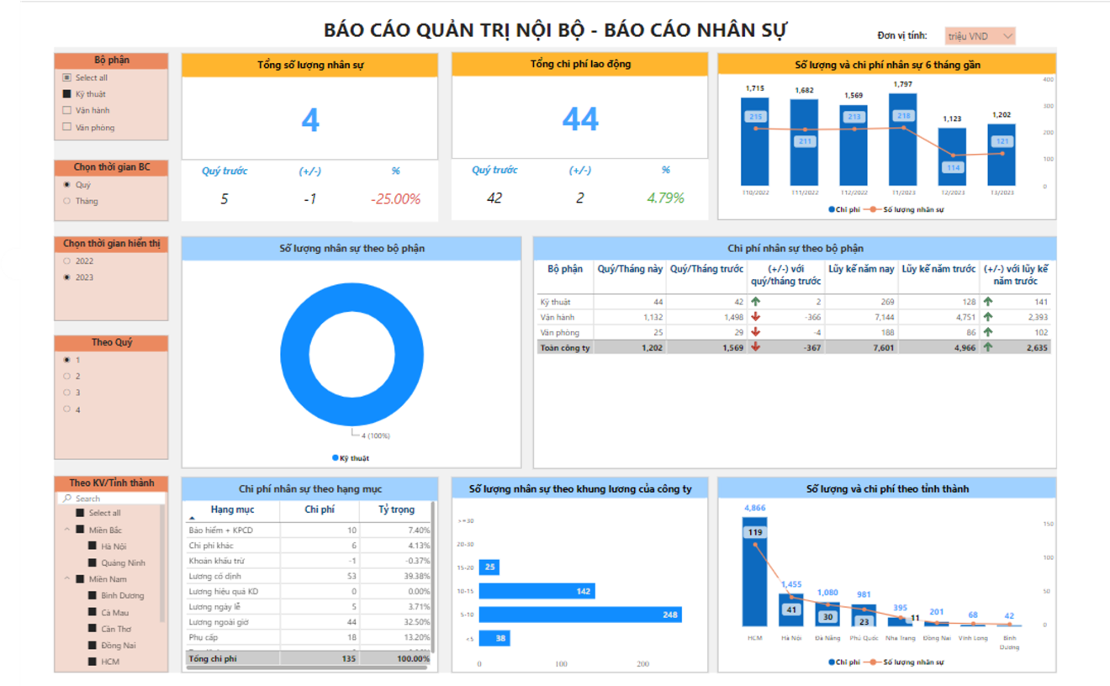Sort table by Tỷ trọng column header
The height and width of the screenshot is (686, 1110).
coord(395,509)
